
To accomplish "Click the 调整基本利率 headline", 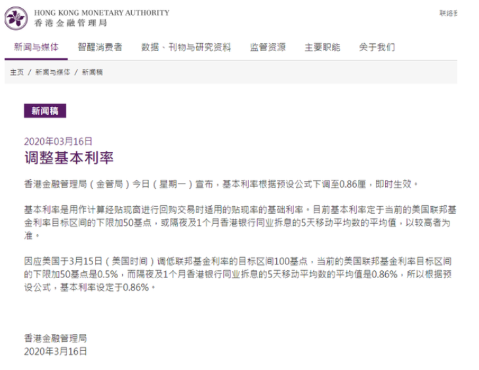I will click(x=69, y=158).
